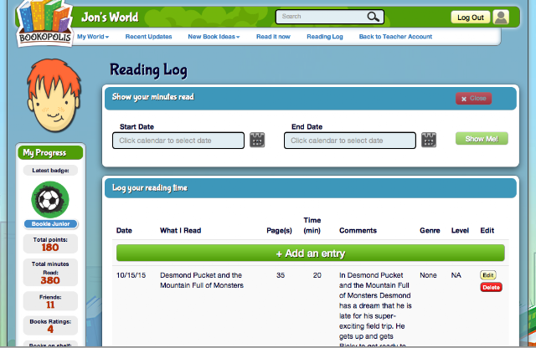The width and height of the screenshot is (536, 348).
Task: Click the 35 pages cell
Action: click(x=281, y=275)
